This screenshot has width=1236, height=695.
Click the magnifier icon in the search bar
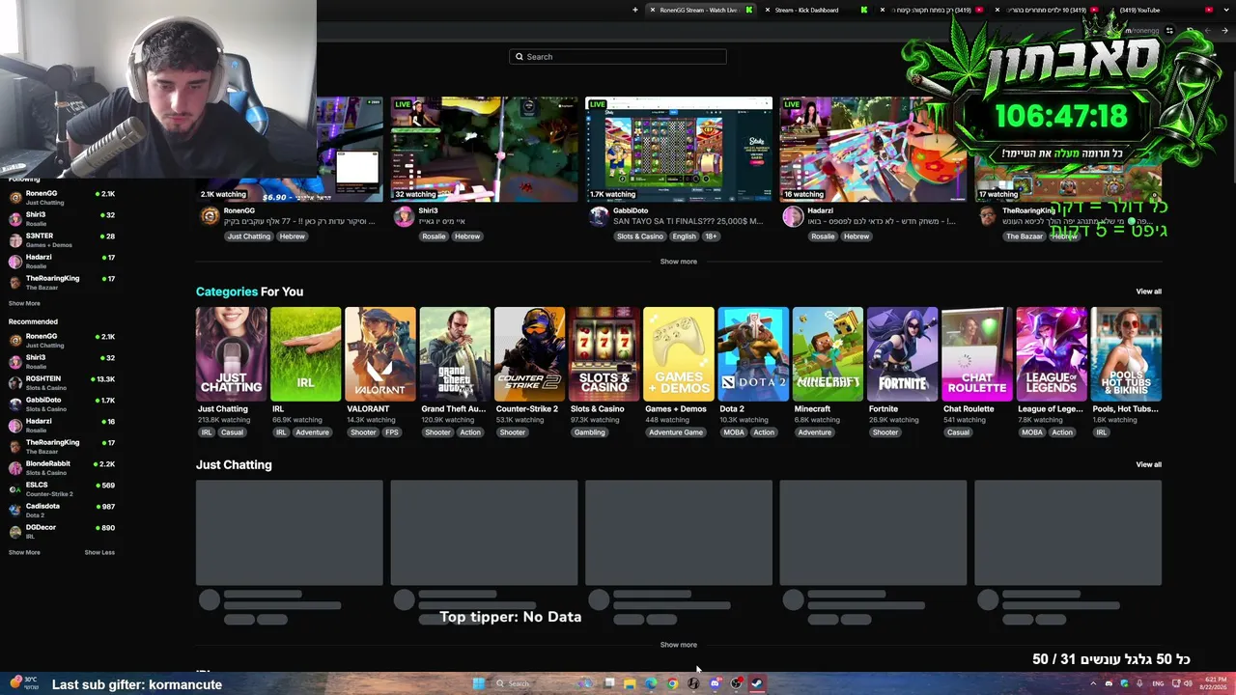tap(519, 57)
